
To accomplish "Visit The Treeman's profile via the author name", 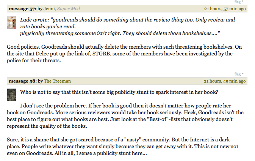I will [57, 81].
